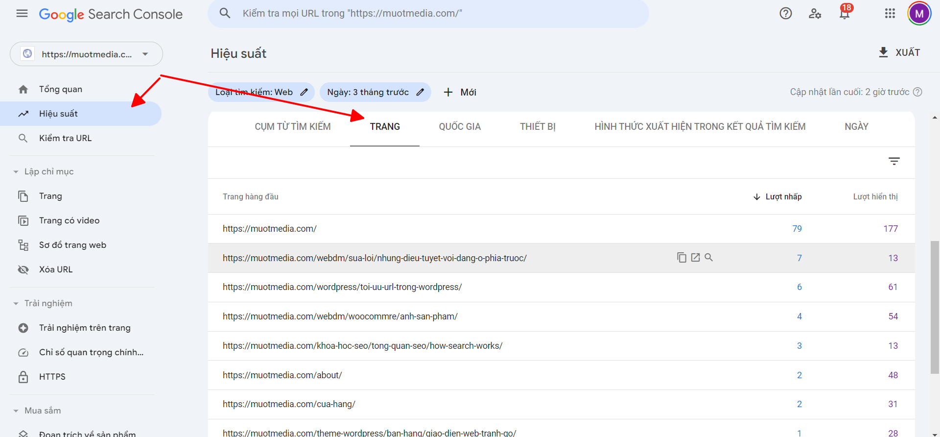The width and height of the screenshot is (940, 437).
Task: Open the hamburger main menu
Action: click(22, 14)
